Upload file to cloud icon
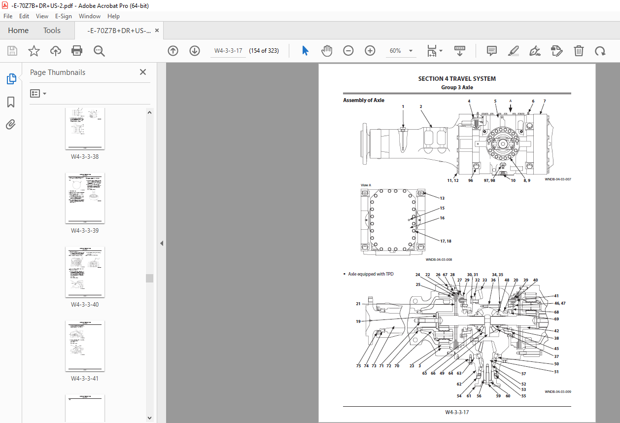 pos(55,51)
